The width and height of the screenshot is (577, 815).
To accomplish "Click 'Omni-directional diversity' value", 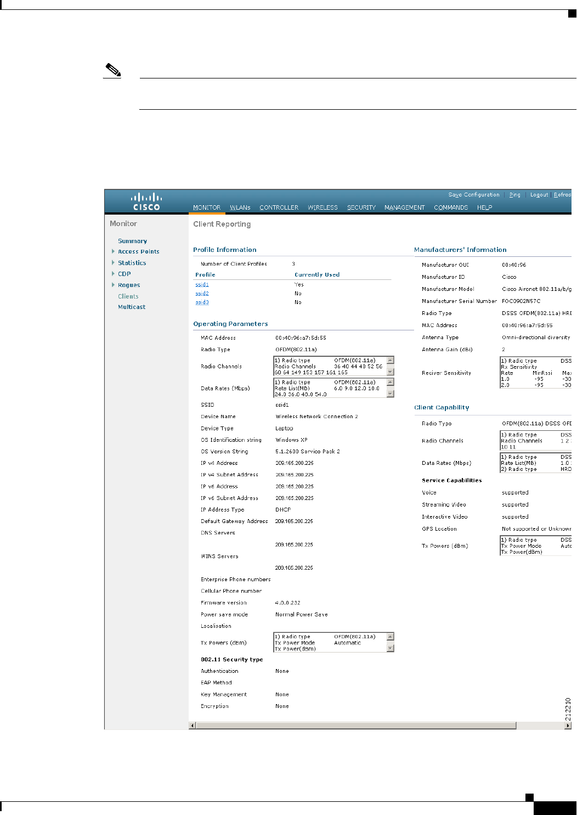I will click(536, 338).
